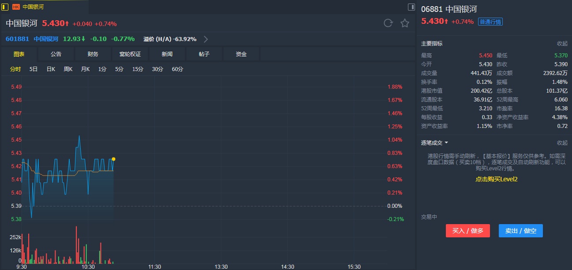Add 中国银河 to favorites with star
Viewport: 572px width, 270px height.
[x=405, y=23]
